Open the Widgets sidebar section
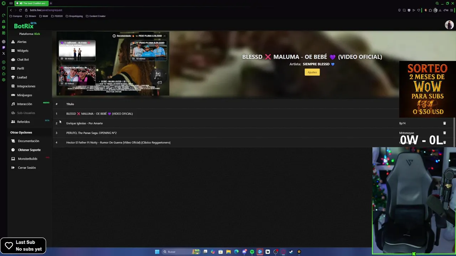This screenshot has height=256, width=456. tap(22, 50)
